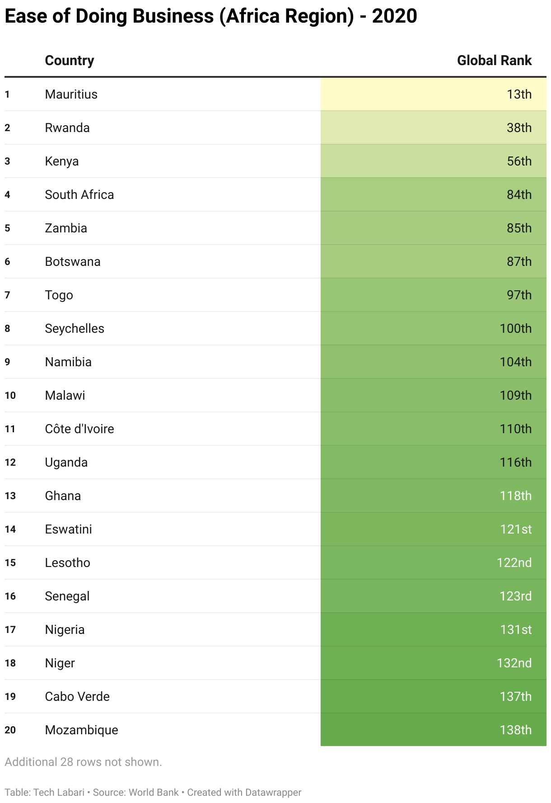Select South Africa in the table
This screenshot has height=803, width=551.
pyautogui.click(x=79, y=195)
